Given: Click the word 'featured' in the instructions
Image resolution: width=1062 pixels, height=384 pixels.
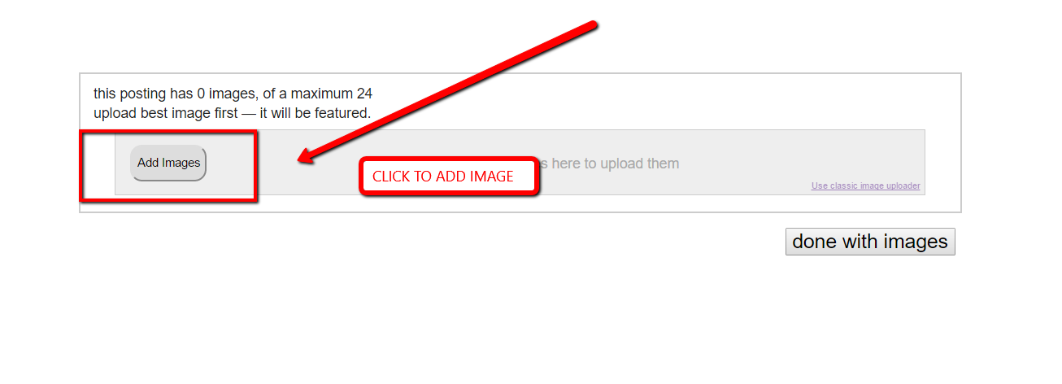Looking at the screenshot, I should point(345,113).
